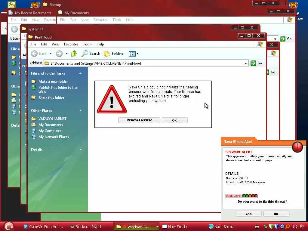This screenshot has height=231, width=308.
Task: Click 'Do you want to fix this threat?' link
Action: [262, 202]
